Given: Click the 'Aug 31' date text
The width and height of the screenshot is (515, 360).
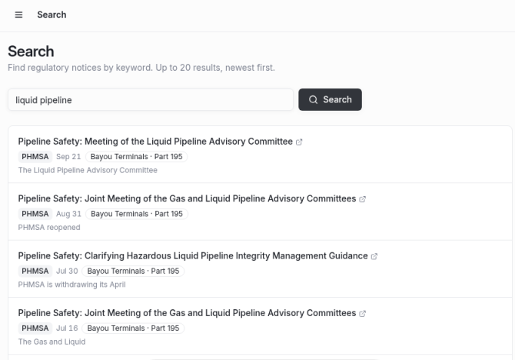Looking at the screenshot, I should click(68, 214).
